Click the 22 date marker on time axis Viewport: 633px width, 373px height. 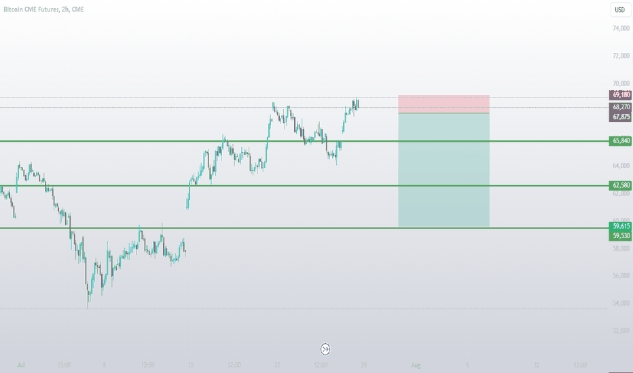(x=277, y=365)
